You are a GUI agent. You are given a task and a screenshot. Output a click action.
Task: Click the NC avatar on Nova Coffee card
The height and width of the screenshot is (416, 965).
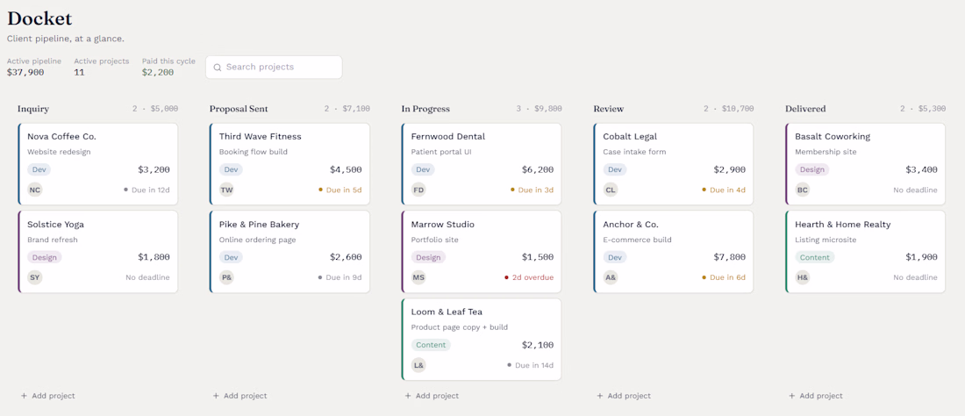[x=35, y=190]
